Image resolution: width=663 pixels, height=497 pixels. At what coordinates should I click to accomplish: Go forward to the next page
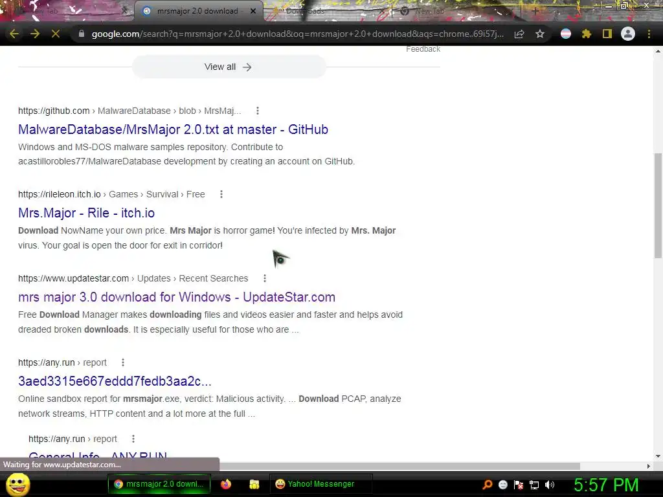click(35, 34)
